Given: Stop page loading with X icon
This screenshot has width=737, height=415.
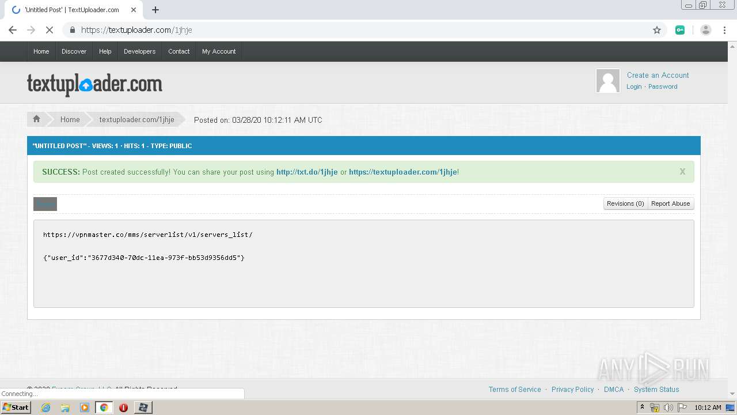Looking at the screenshot, I should tap(50, 30).
